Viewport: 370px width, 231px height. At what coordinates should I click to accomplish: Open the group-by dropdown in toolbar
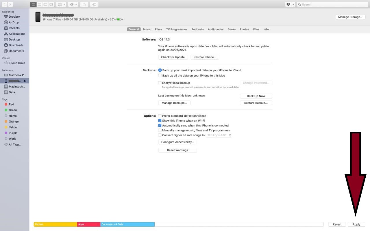[61, 4]
